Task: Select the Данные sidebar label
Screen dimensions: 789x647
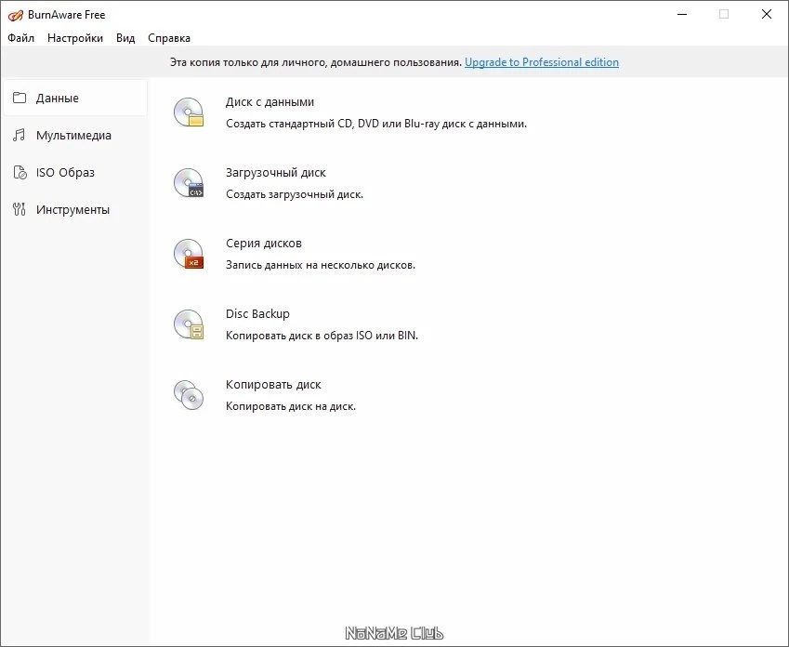Action: pos(58,99)
